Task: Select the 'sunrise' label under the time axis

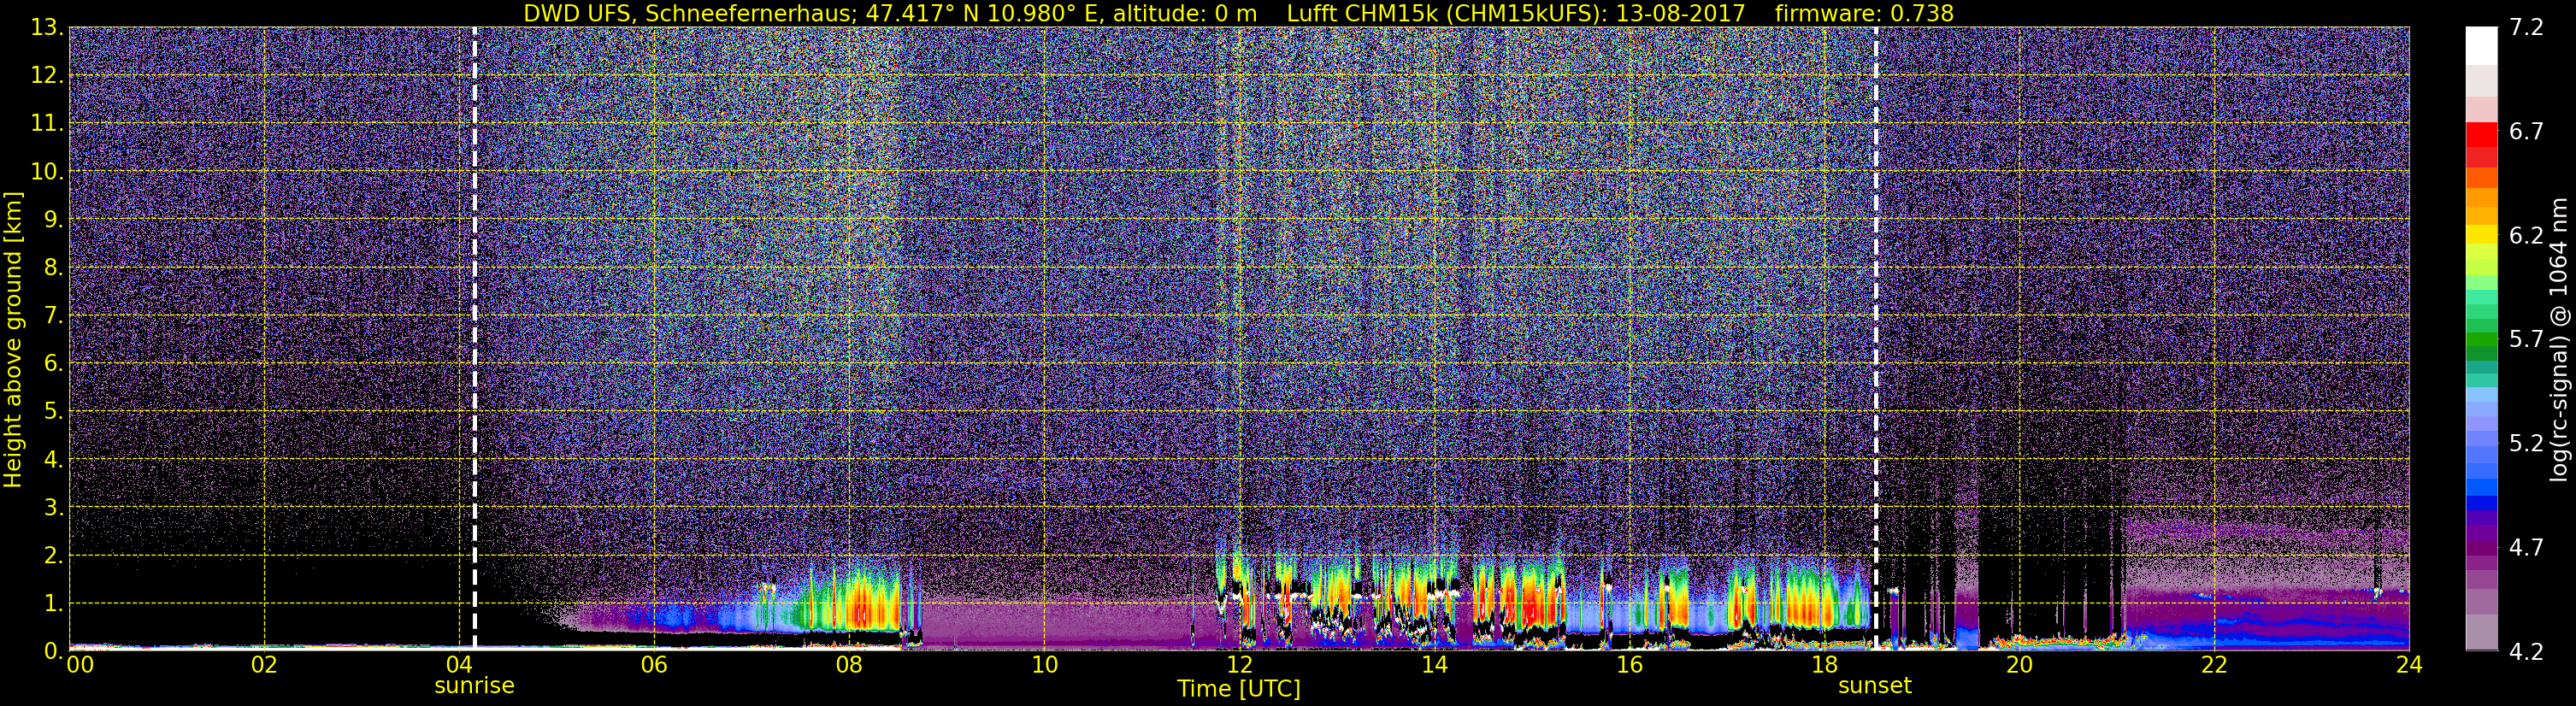Action: click(474, 686)
